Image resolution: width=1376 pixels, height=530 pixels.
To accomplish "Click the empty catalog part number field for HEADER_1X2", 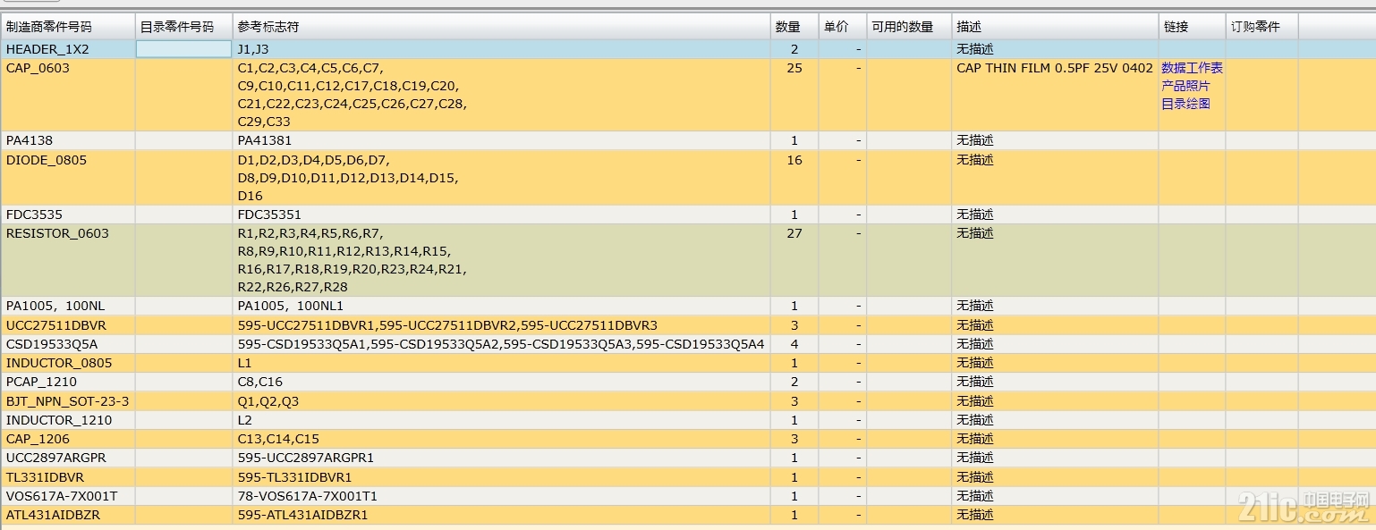I will pos(183,49).
